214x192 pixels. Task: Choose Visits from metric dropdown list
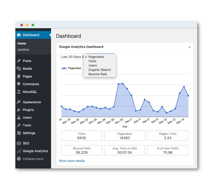pos(92,61)
